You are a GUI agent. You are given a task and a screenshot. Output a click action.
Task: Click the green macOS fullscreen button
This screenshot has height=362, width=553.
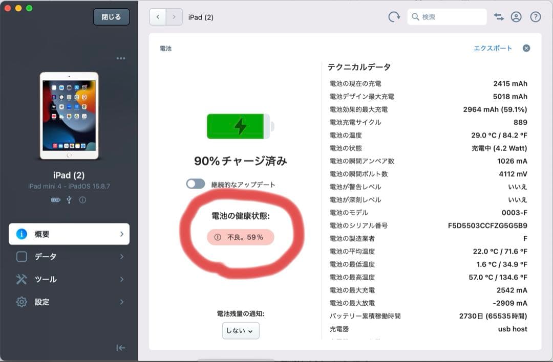pos(29,8)
